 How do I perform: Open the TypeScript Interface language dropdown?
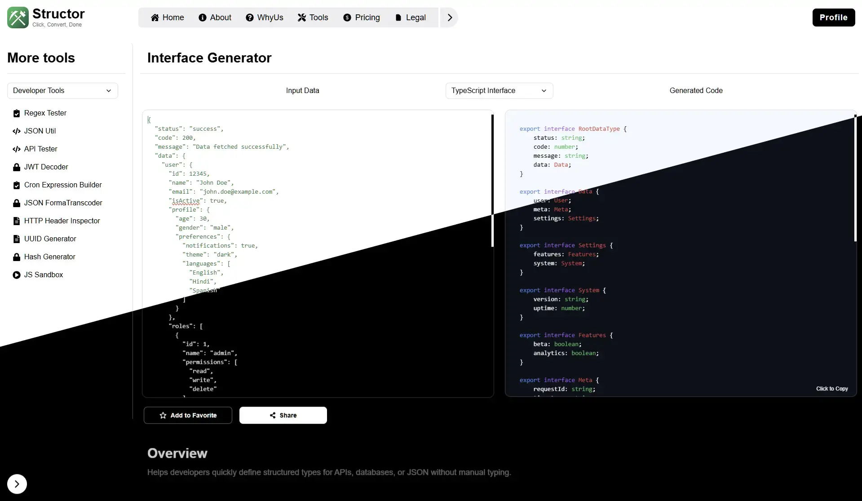coord(499,91)
